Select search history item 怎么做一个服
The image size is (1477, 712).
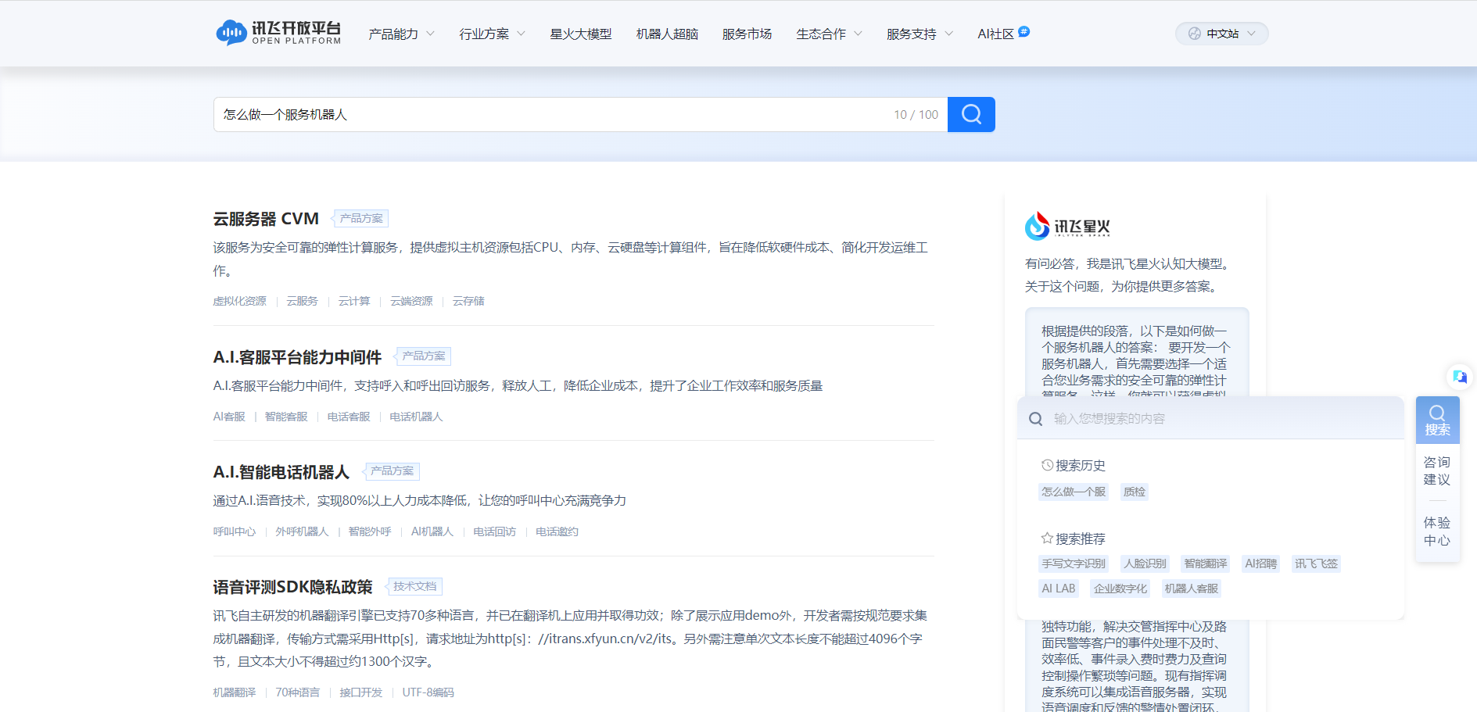tap(1074, 492)
